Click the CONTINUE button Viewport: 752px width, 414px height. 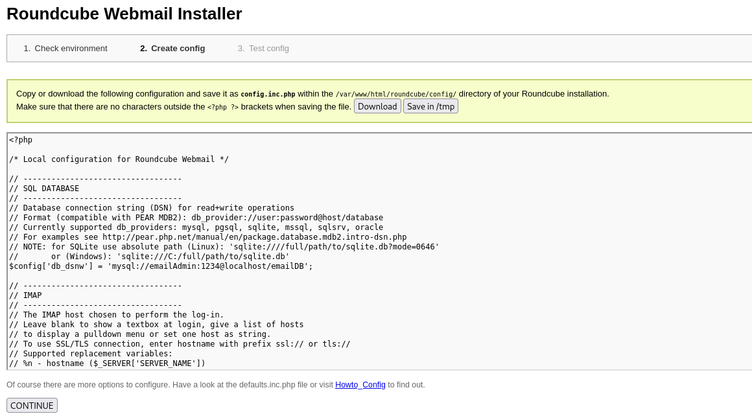click(x=32, y=406)
